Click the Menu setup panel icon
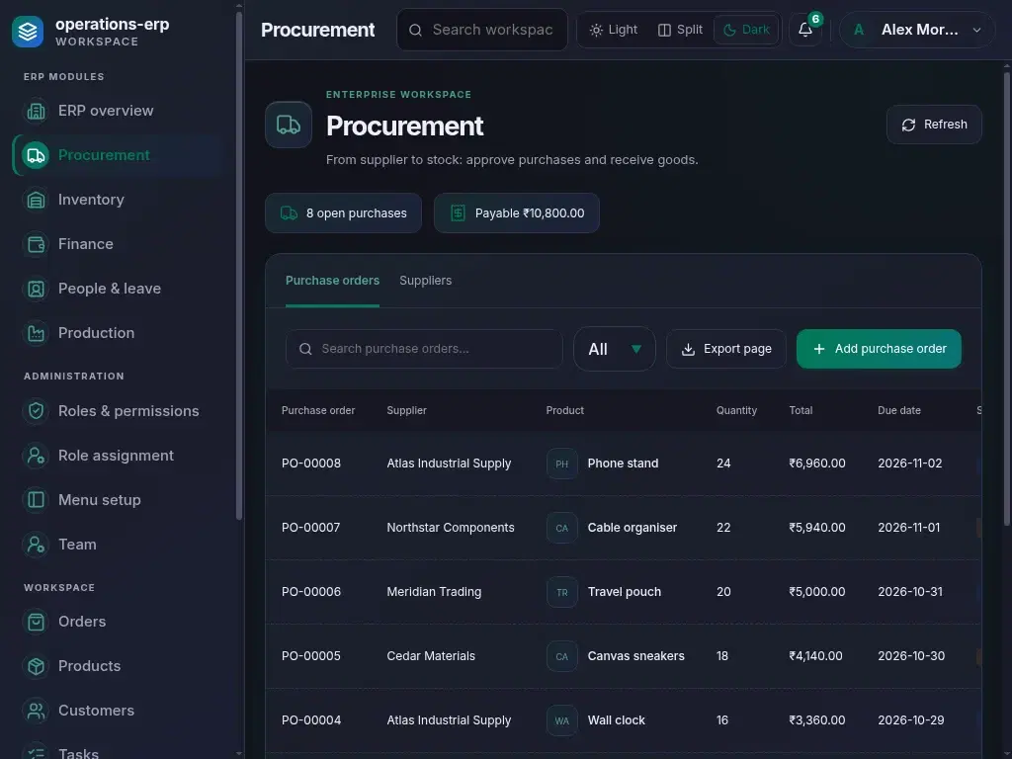Viewport: 1012px width, 759px height. click(37, 500)
